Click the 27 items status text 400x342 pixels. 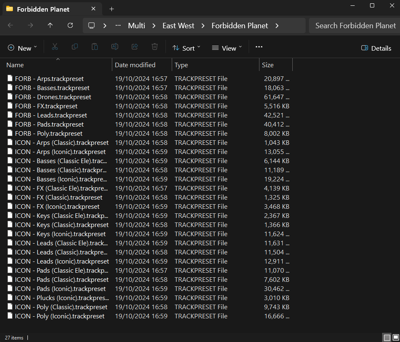[14, 338]
